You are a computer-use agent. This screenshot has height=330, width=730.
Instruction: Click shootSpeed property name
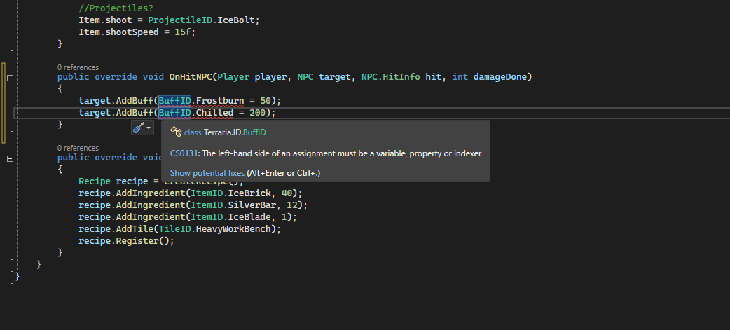[132, 32]
